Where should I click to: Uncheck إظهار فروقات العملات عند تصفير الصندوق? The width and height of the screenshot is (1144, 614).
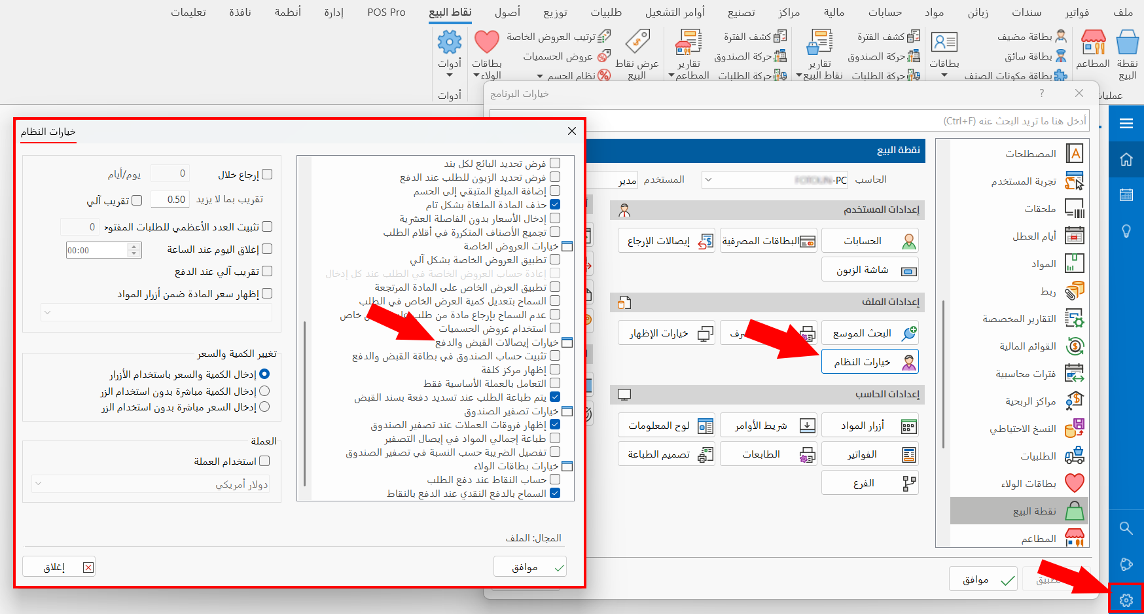[x=555, y=424]
